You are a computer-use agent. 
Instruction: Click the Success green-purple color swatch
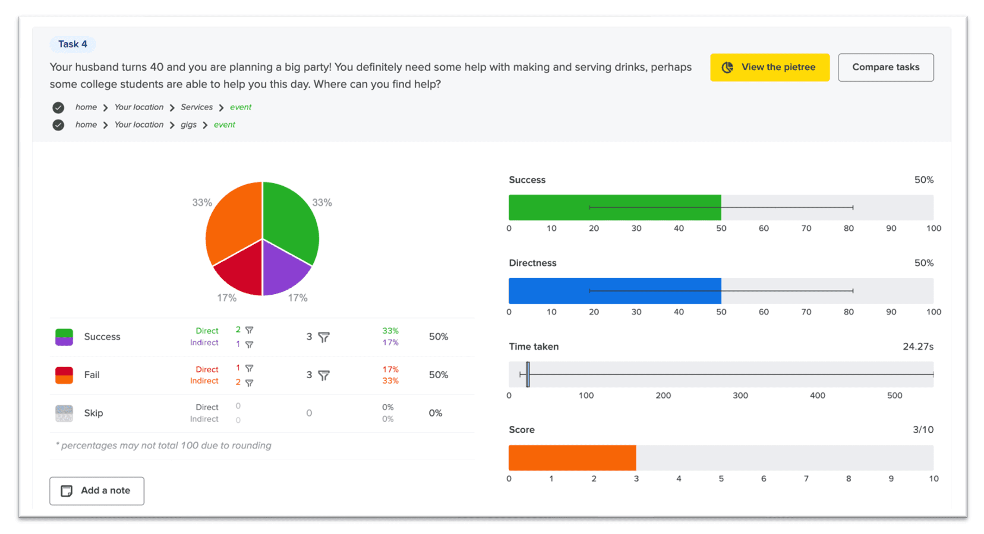64,337
